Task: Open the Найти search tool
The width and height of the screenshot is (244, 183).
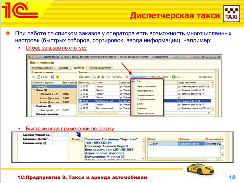Action: (x=118, y=77)
